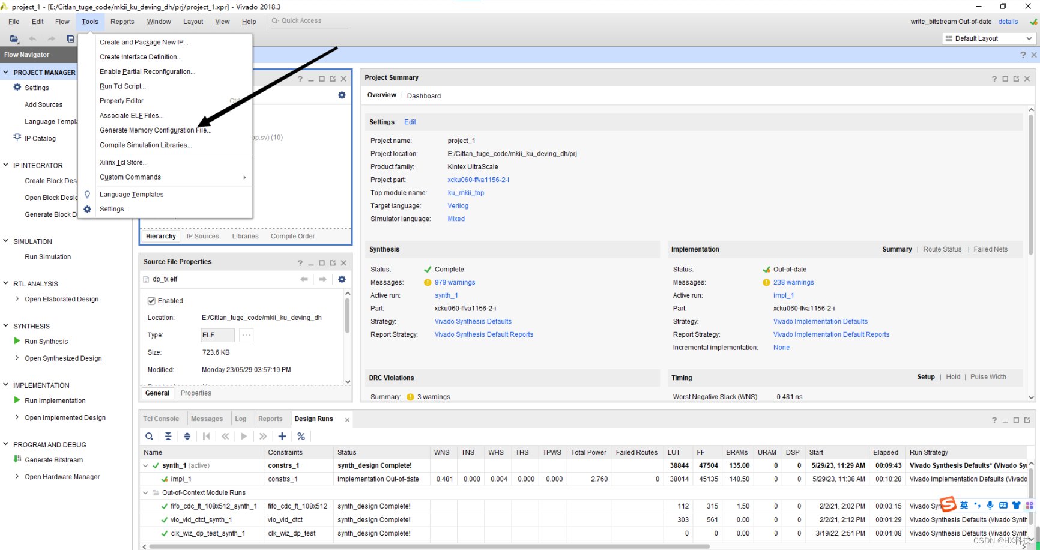
Task: Click the browse ellipsis button next to ELF type
Action: (x=246, y=335)
